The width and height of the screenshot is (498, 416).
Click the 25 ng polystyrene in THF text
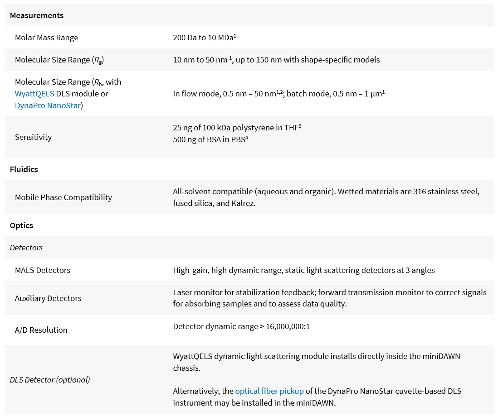click(236, 128)
